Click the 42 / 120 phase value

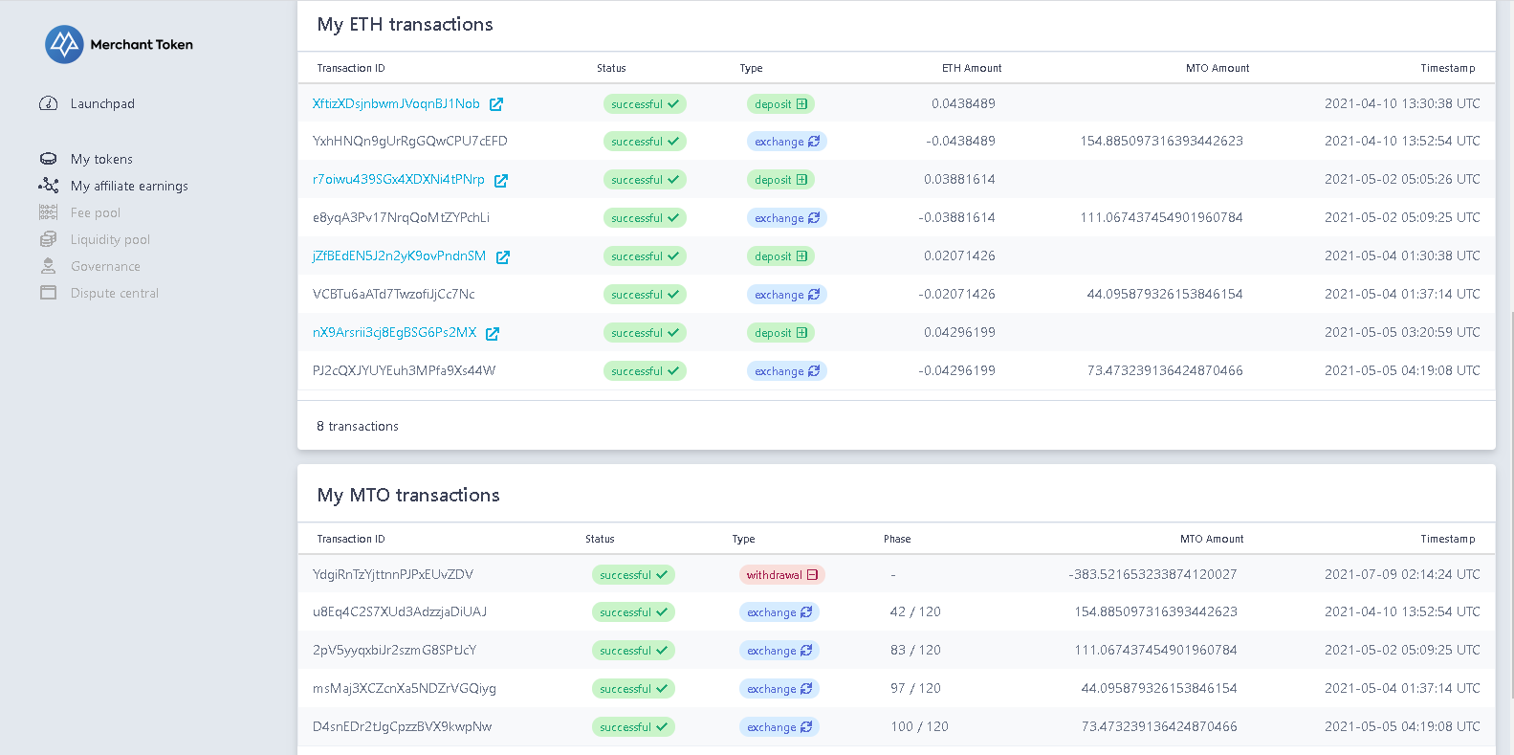tap(915, 611)
